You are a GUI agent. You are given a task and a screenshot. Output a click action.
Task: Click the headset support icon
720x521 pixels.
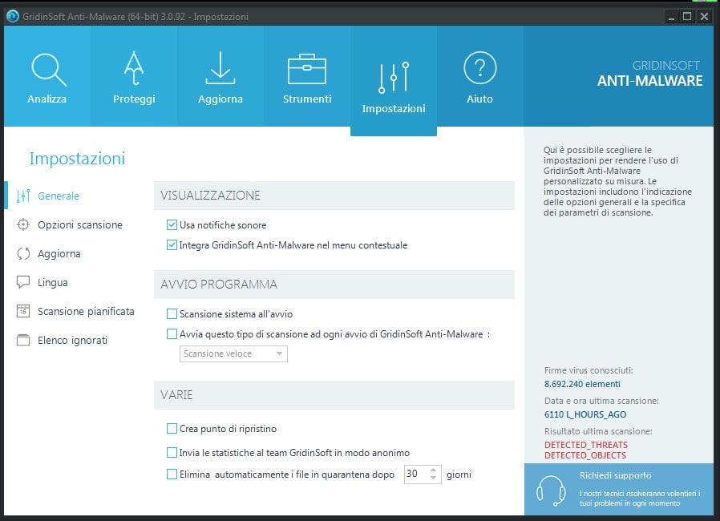coord(551,491)
